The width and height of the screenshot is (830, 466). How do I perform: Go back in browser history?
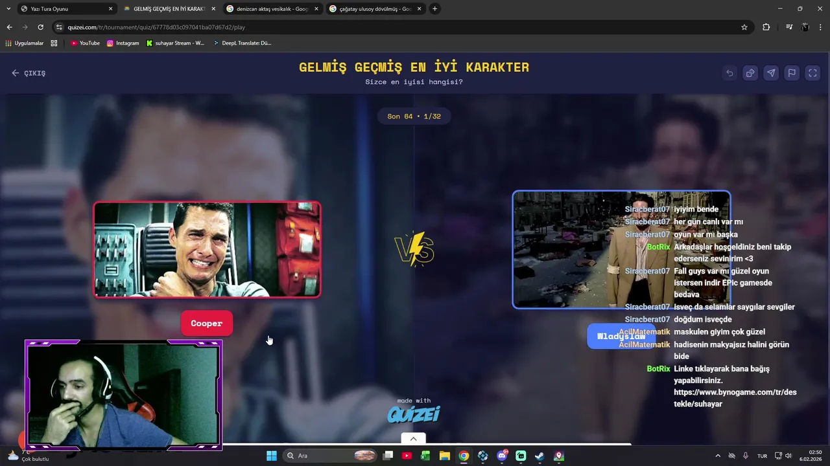pos(9,27)
